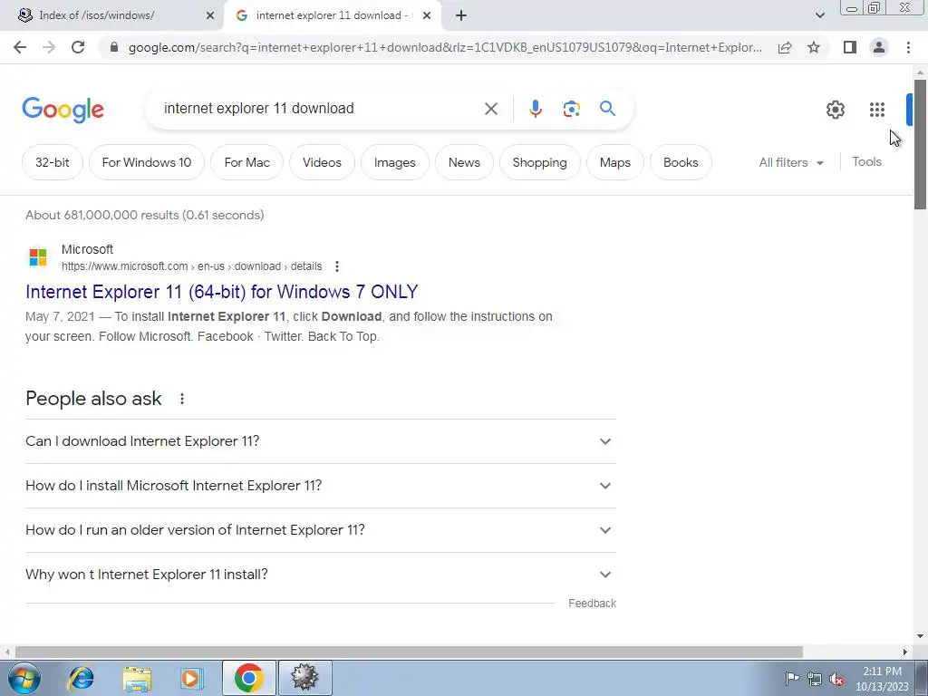Open search Tools

click(x=866, y=161)
